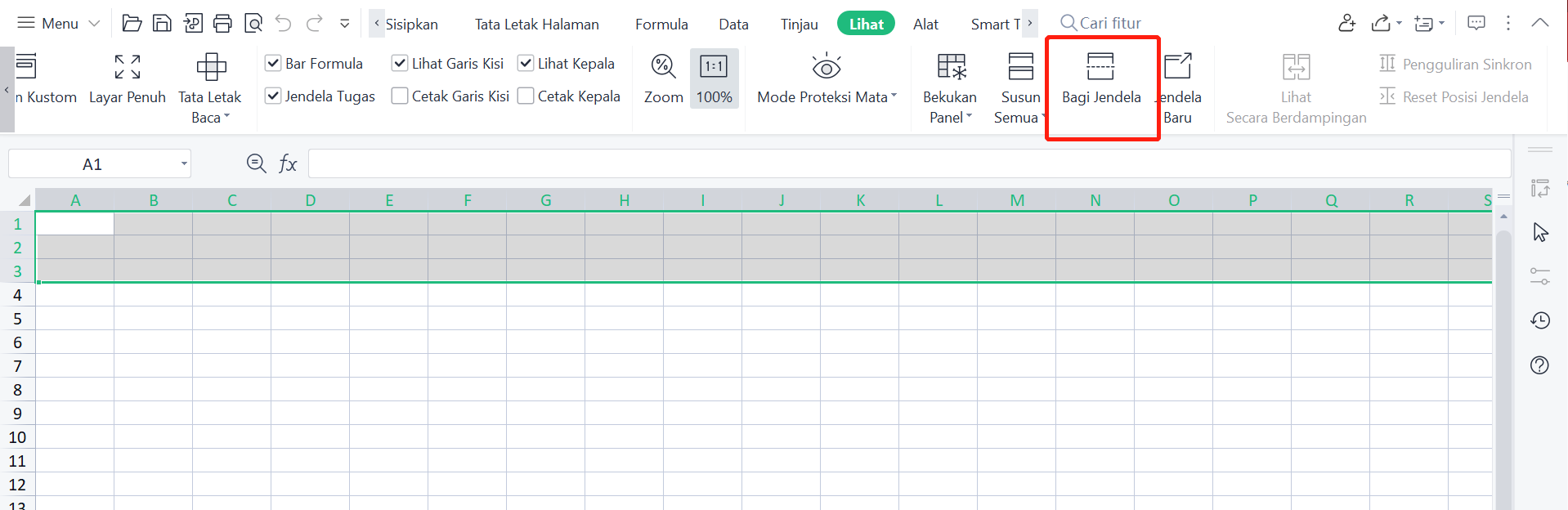Open the Formula ribbon tab
1568x510 pixels.
661,24
